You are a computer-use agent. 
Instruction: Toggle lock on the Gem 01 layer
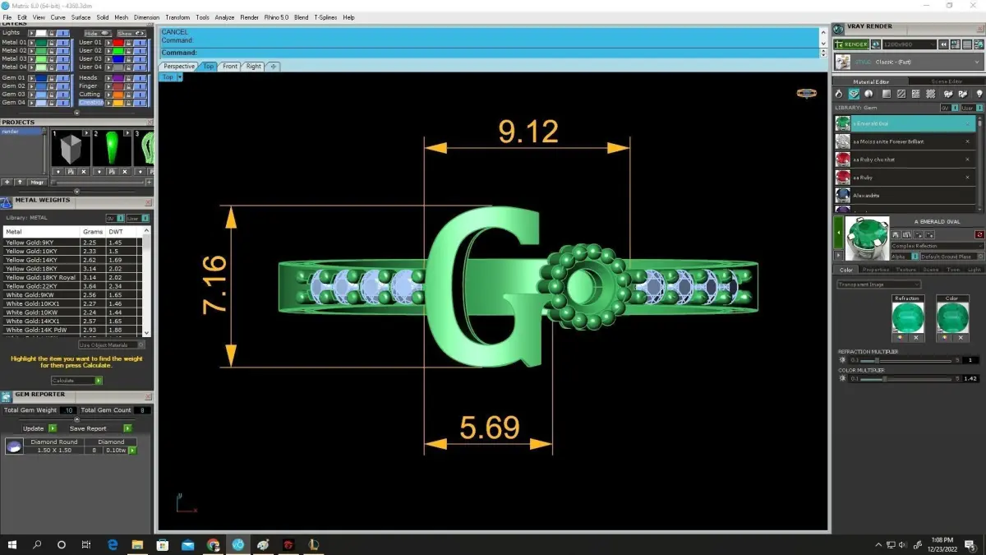pyautogui.click(x=52, y=78)
